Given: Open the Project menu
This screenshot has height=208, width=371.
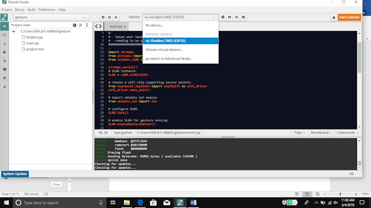Looking at the screenshot, I should tap(7, 9).
